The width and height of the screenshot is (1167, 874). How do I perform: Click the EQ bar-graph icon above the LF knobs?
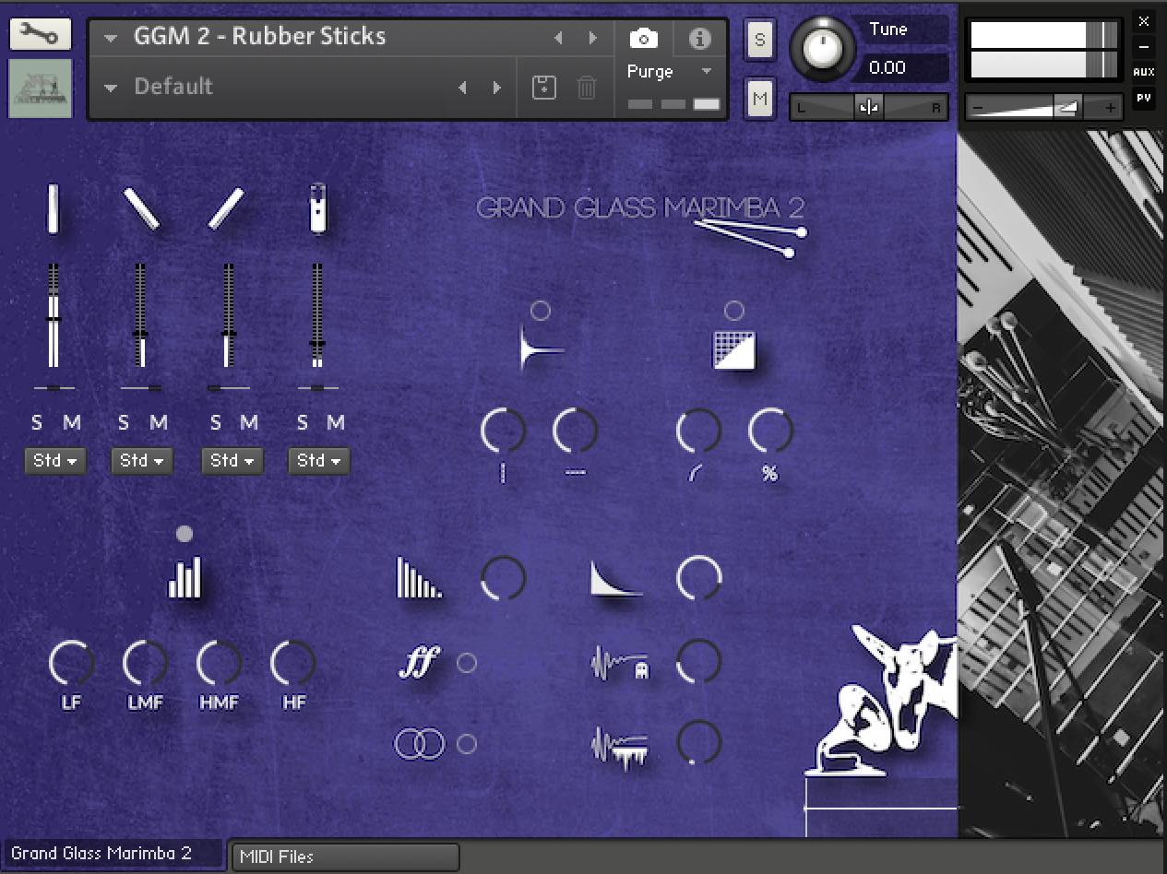(x=185, y=577)
